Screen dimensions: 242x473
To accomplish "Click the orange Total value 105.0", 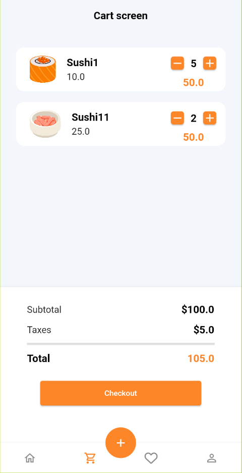I will point(201,358).
